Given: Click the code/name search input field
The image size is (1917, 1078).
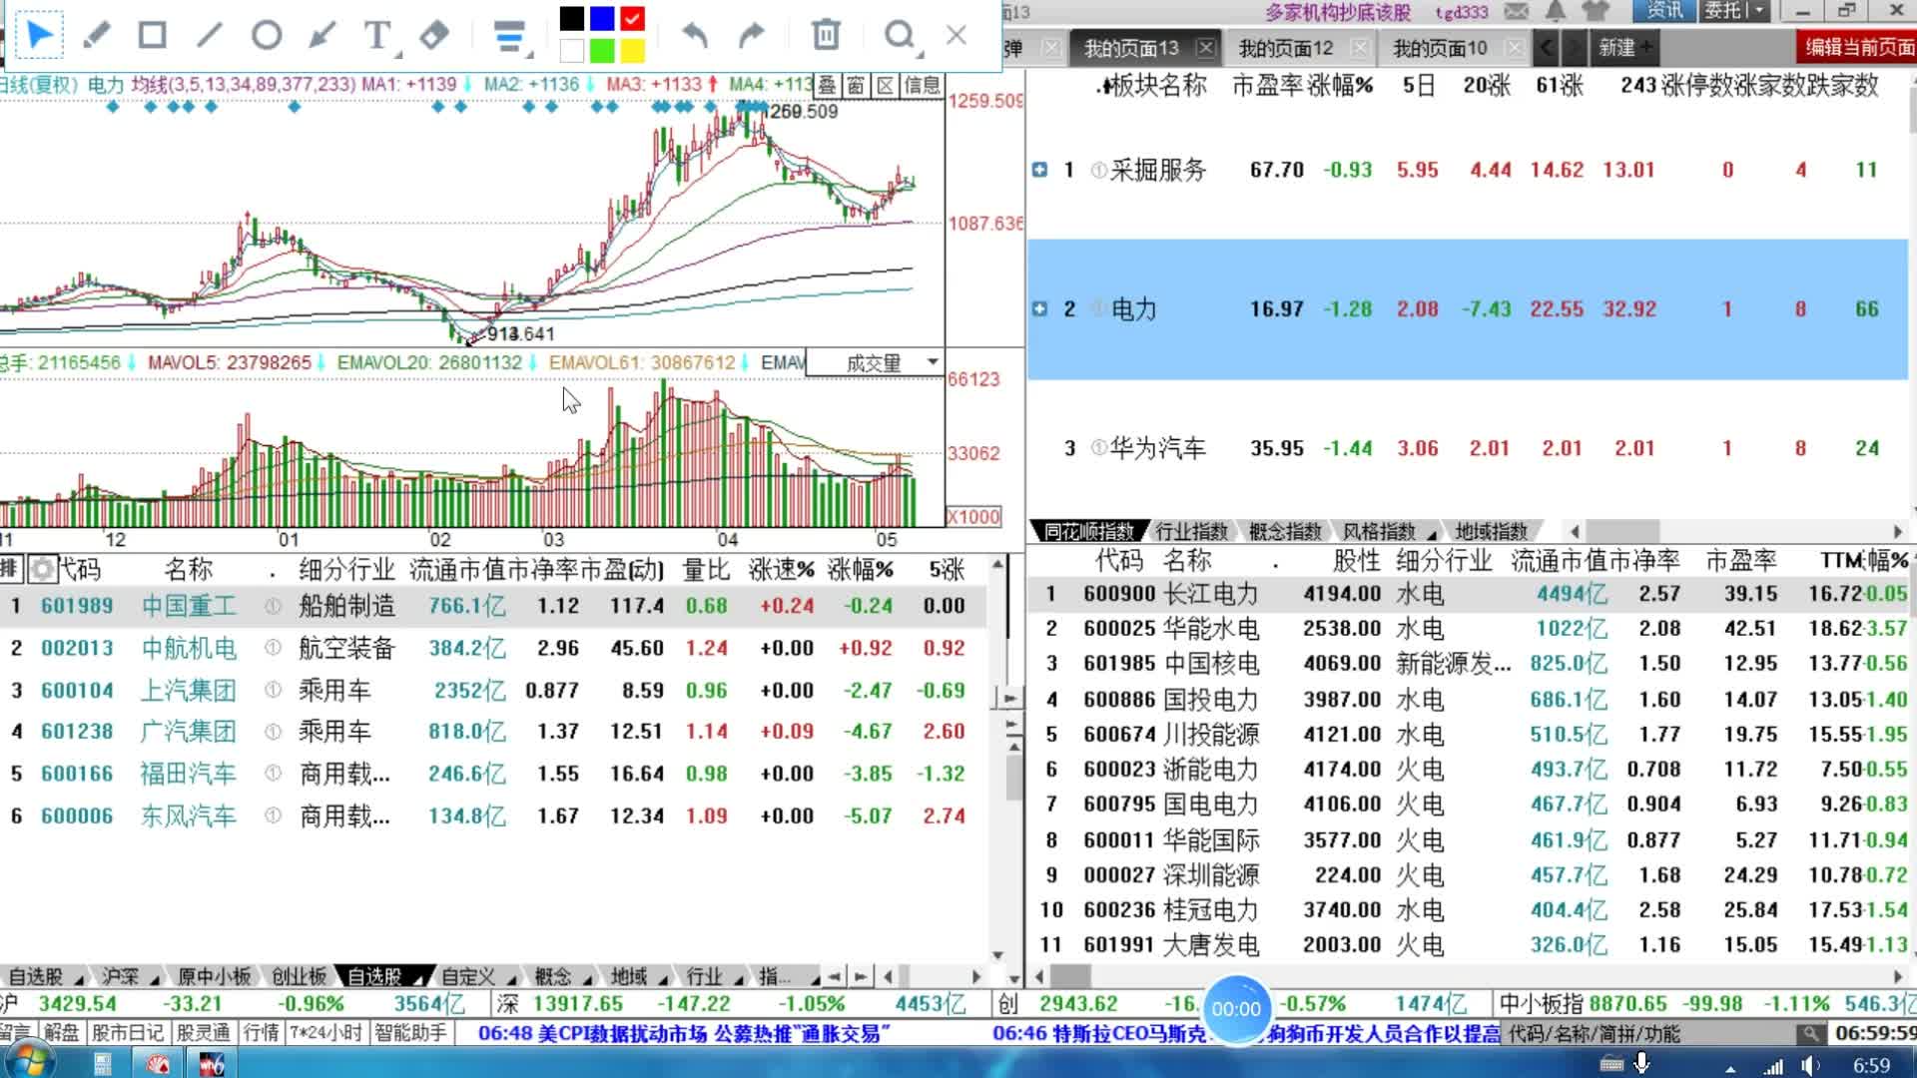Looking at the screenshot, I should coord(1647,1034).
